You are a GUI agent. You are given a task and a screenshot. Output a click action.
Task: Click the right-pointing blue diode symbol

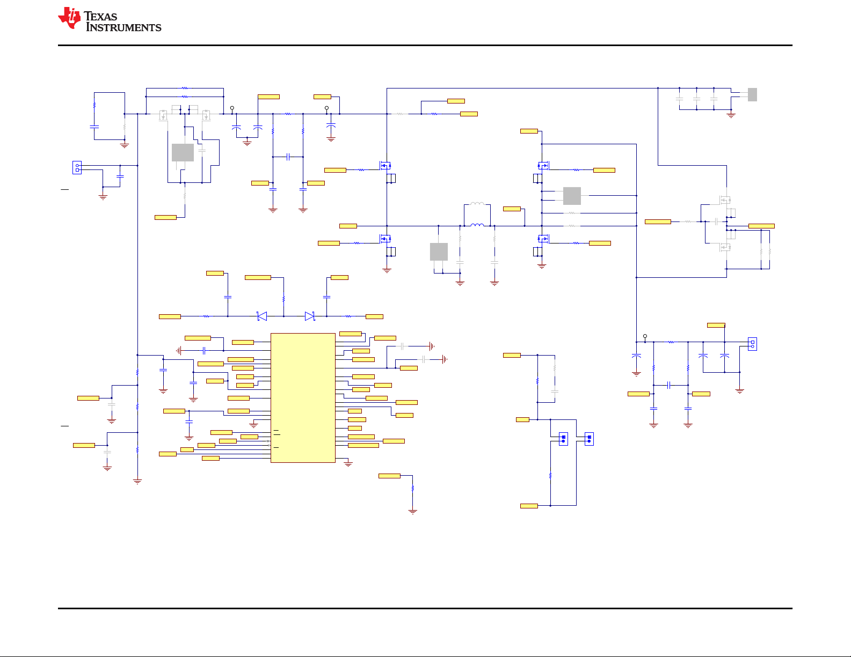(309, 316)
